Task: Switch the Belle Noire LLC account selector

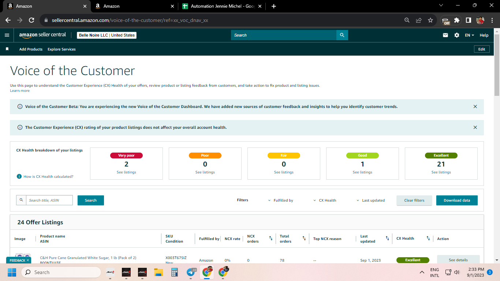Action: [107, 35]
